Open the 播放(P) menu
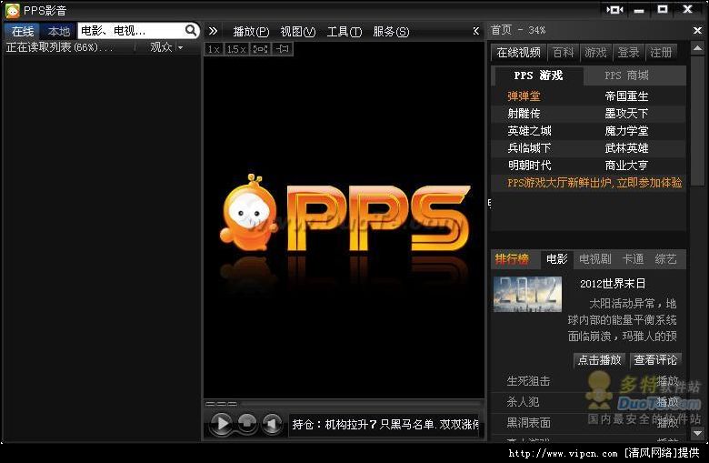The image size is (709, 463). click(x=251, y=31)
